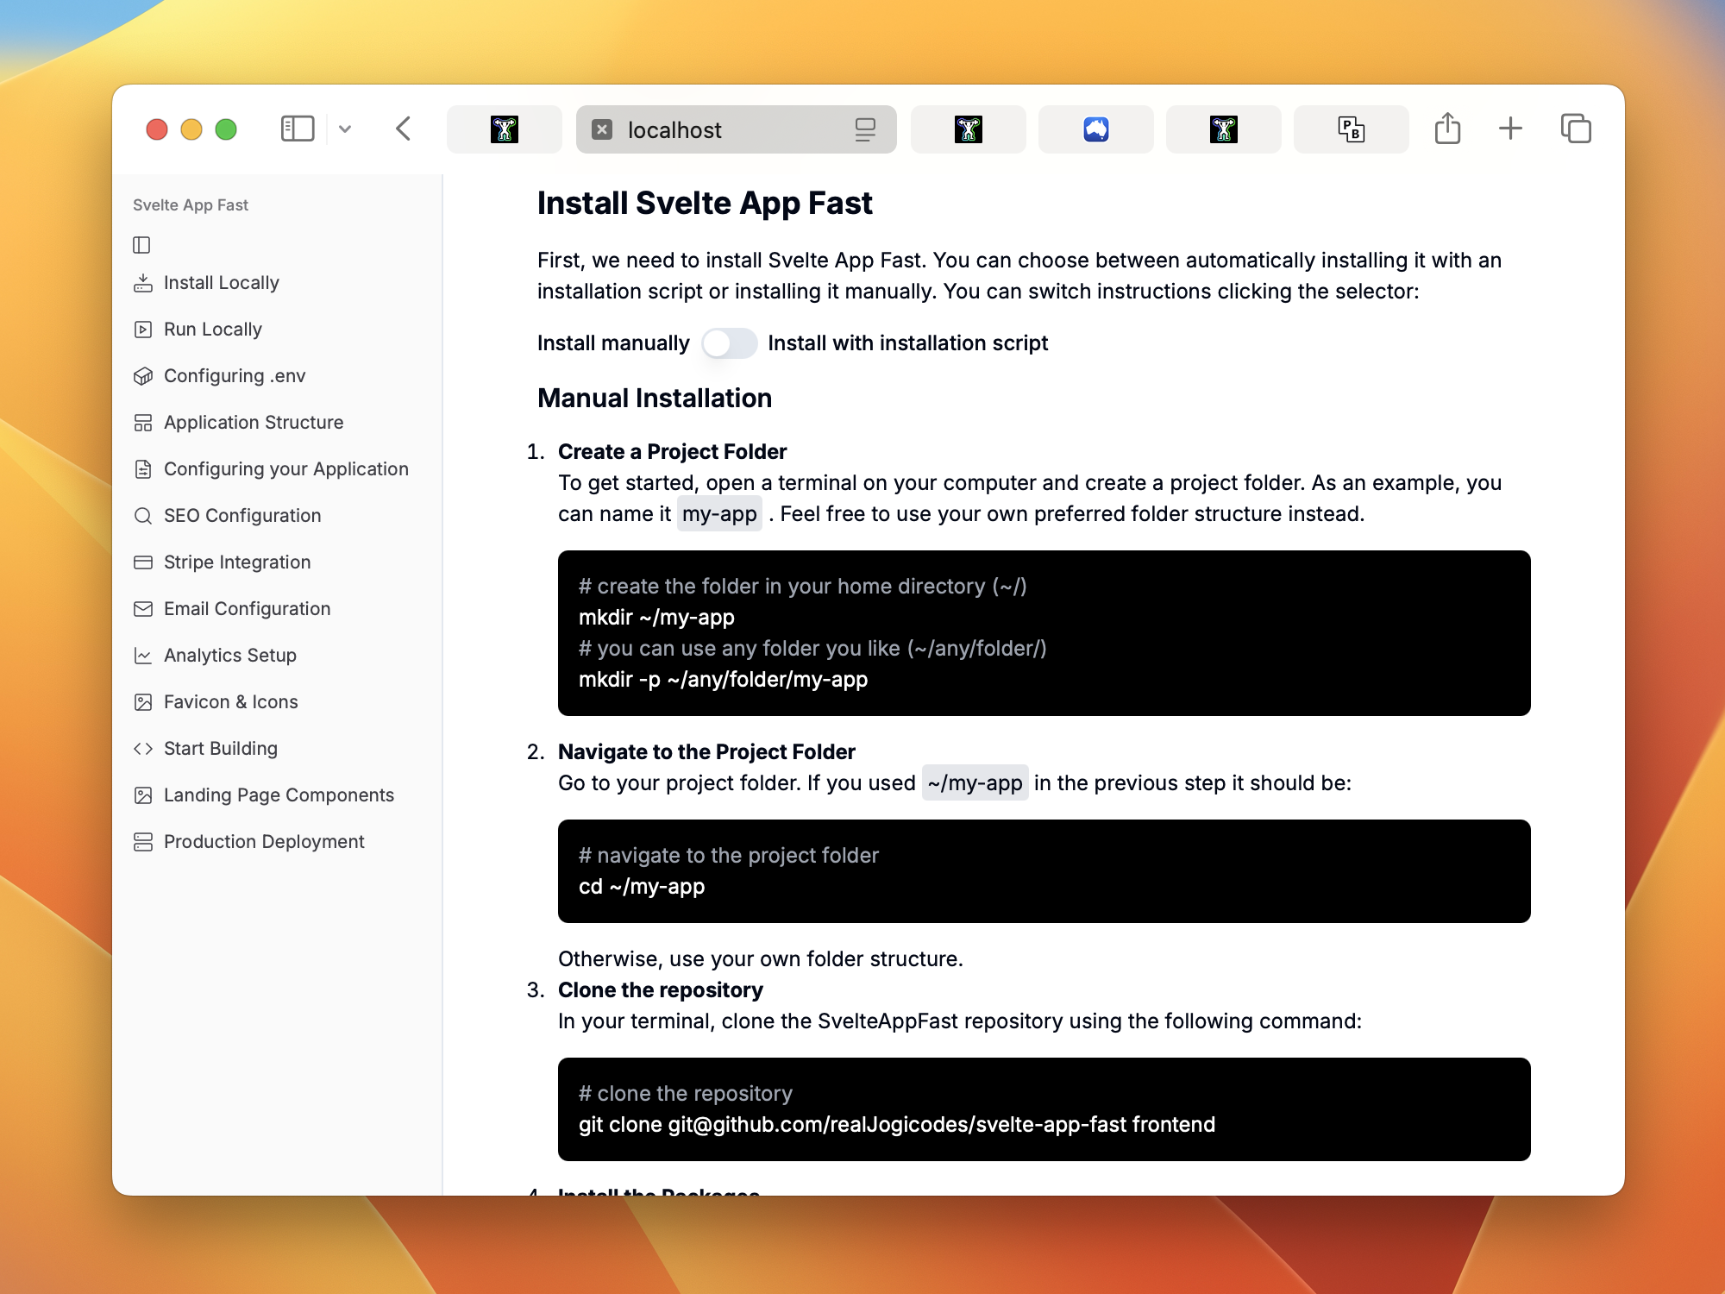
Task: Open Application Structure page
Action: point(254,423)
